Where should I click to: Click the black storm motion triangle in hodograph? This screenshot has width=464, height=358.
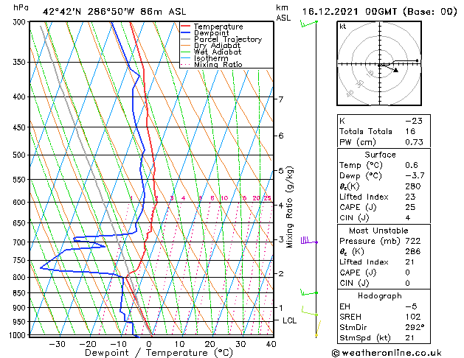[395, 70]
